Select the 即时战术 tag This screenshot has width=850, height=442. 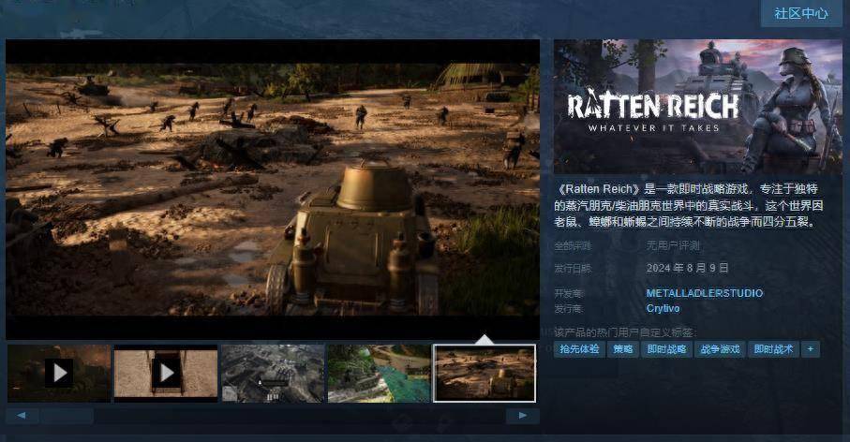tap(773, 349)
